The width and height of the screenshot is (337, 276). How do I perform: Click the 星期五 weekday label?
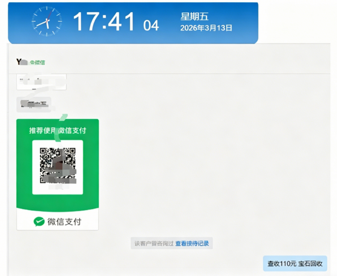pos(194,17)
